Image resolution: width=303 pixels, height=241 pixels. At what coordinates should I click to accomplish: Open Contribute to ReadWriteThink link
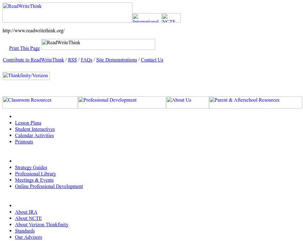[x=33, y=60]
